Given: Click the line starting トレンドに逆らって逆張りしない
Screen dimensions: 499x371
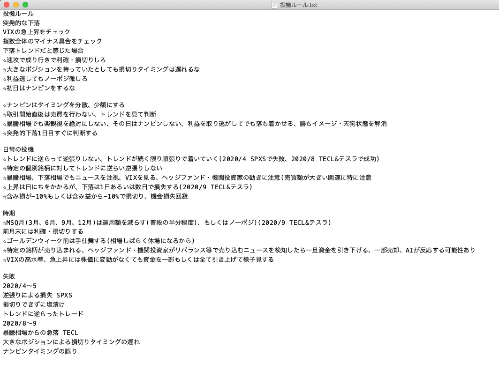Looking at the screenshot, I should (x=191, y=159).
